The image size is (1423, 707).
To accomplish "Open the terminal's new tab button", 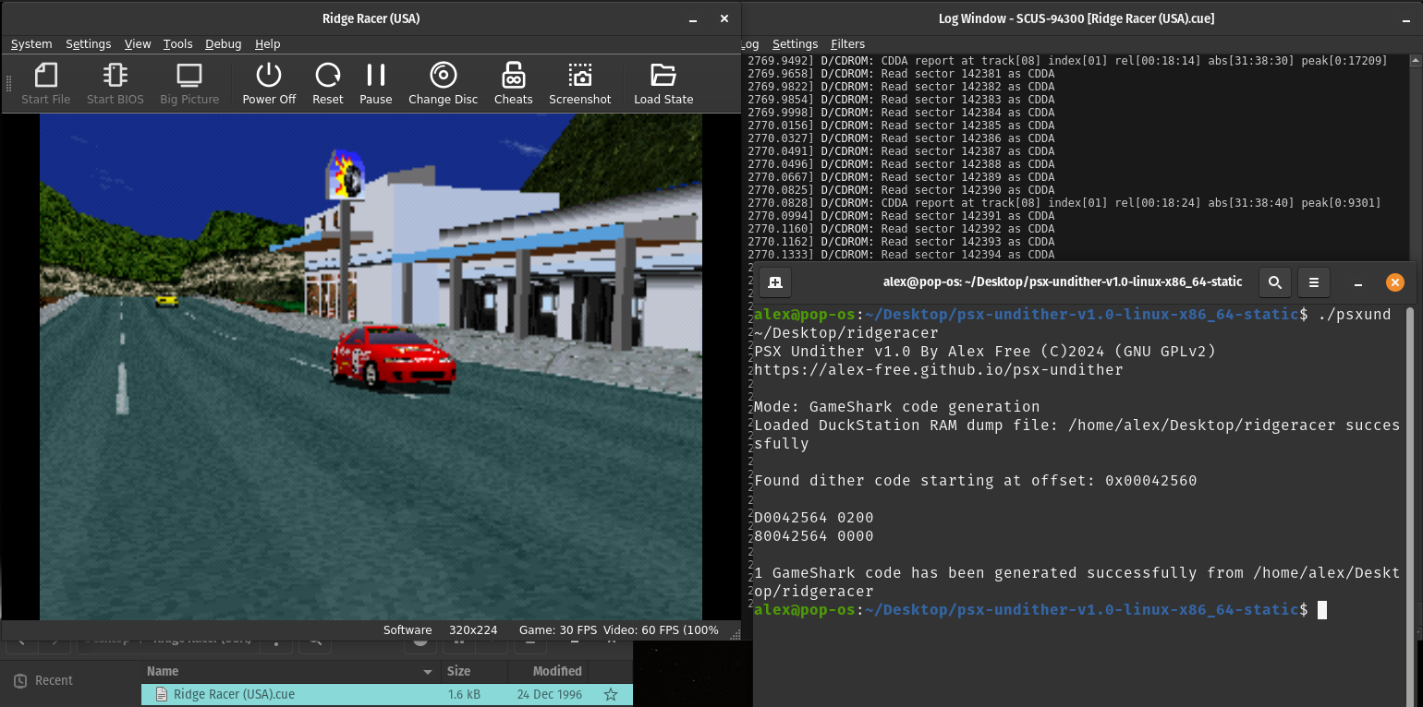I will click(776, 282).
